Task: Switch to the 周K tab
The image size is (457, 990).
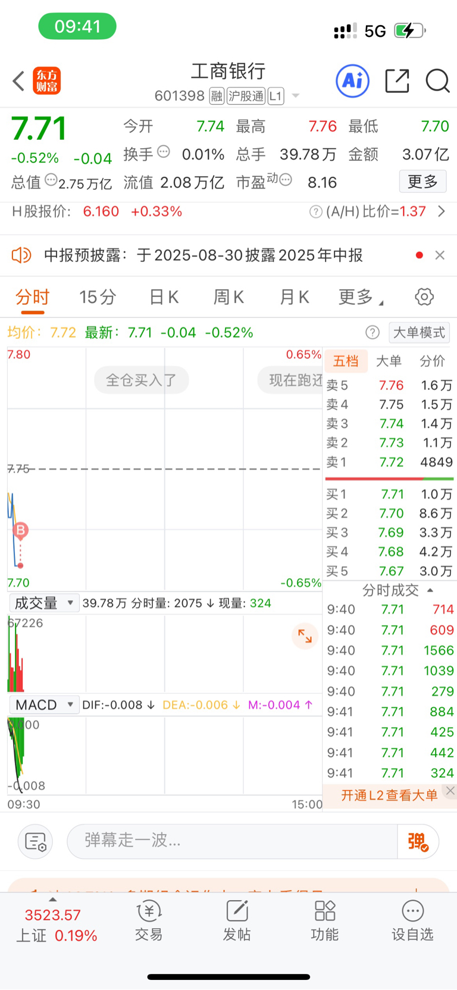Action: pos(228,297)
